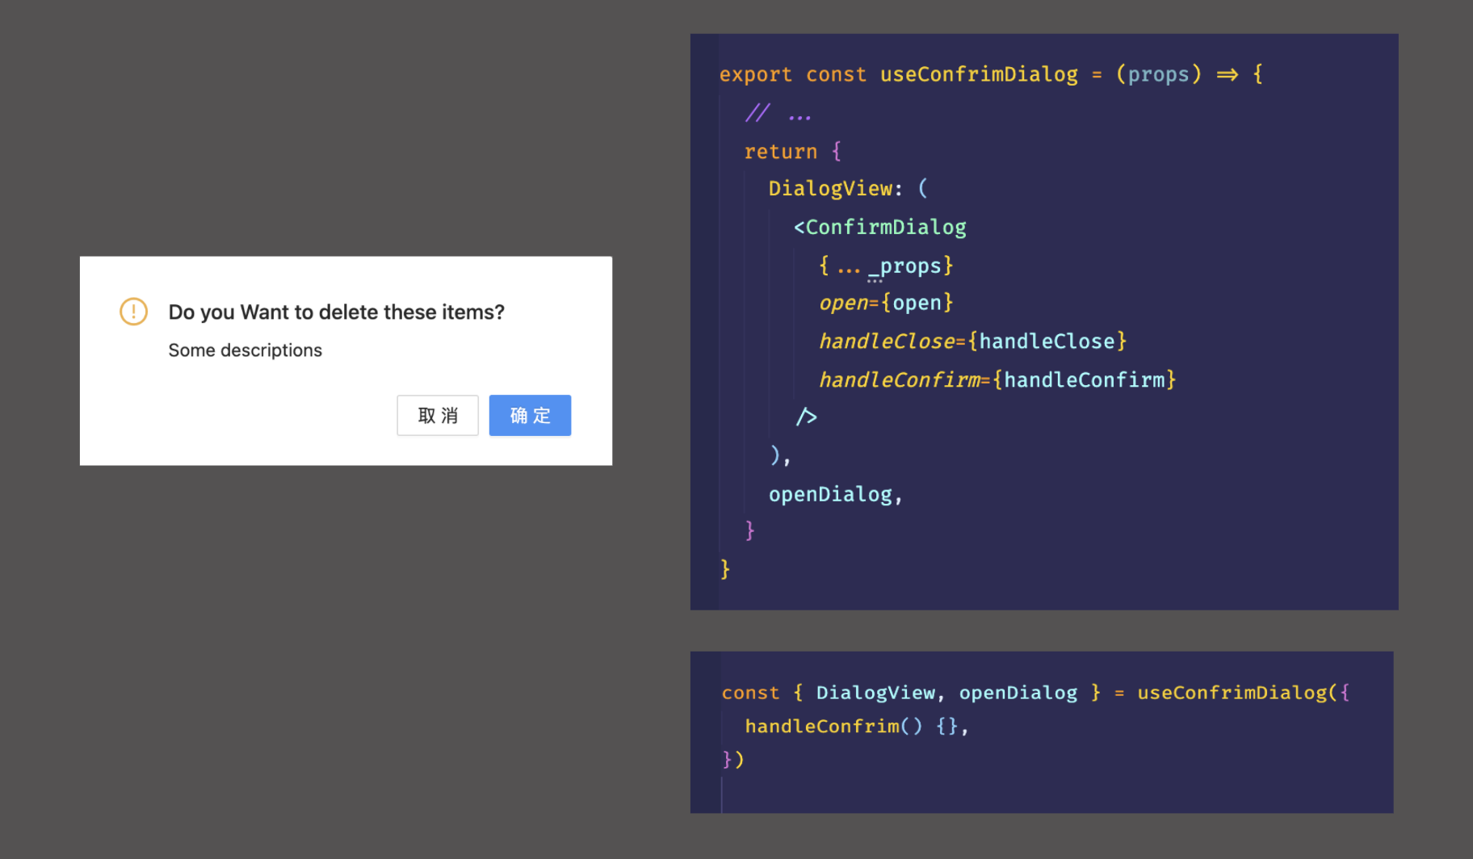Click the 'open={open}' attribute line
The image size is (1473, 859).
(x=886, y=303)
